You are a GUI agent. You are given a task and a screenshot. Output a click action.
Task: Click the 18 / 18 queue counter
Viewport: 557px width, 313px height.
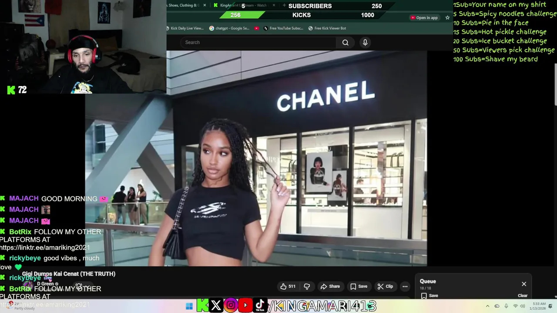click(x=425, y=288)
